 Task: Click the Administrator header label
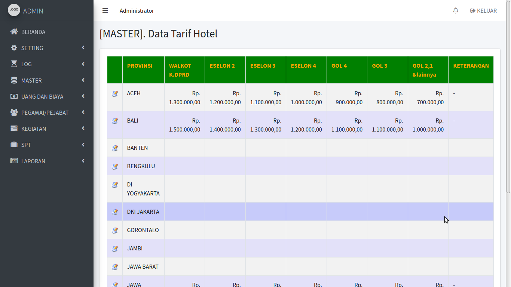(137, 10)
